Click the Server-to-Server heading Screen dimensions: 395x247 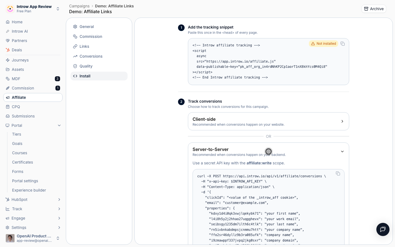click(x=210, y=149)
